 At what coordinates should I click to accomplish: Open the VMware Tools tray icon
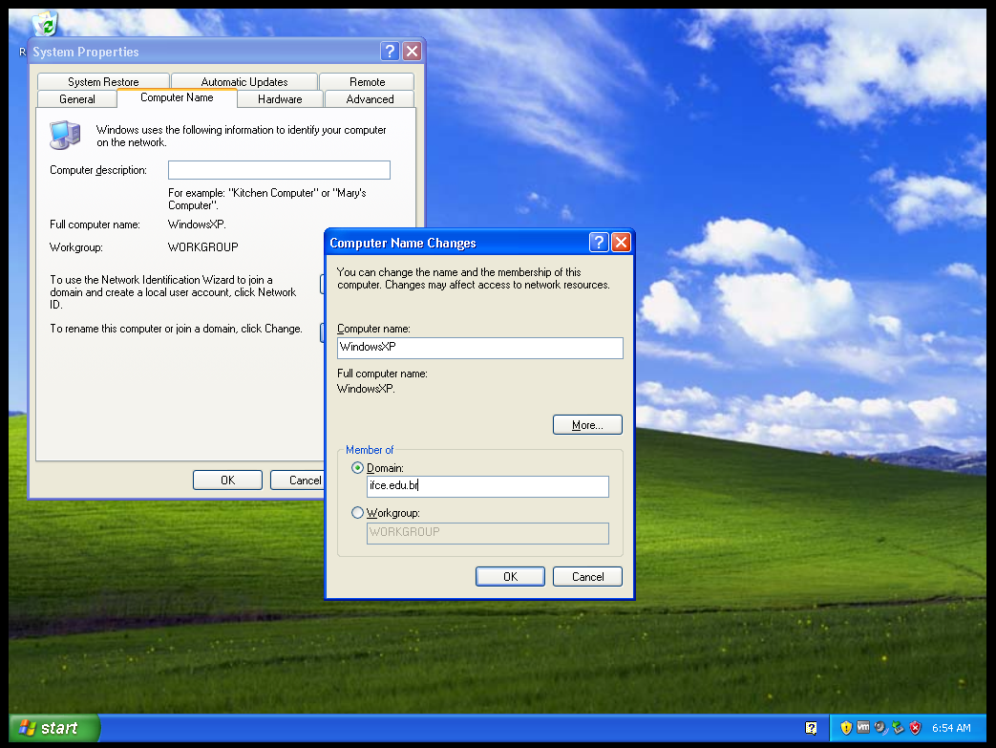(862, 728)
